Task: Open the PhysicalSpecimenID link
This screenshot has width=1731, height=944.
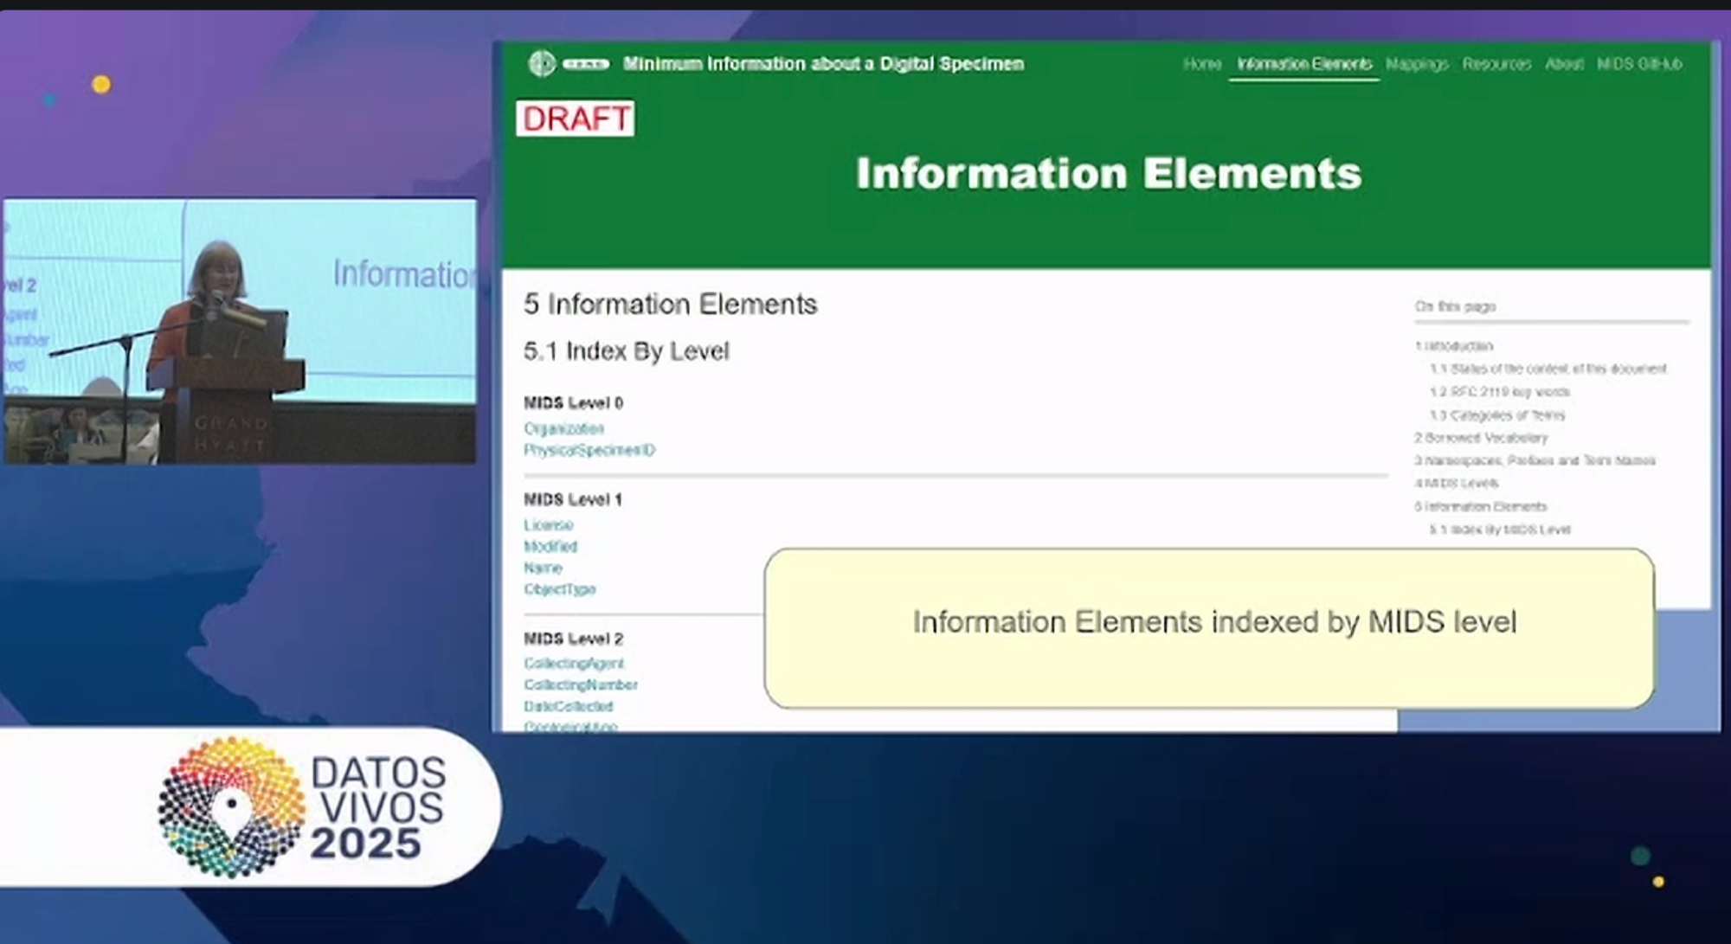Action: click(x=589, y=450)
